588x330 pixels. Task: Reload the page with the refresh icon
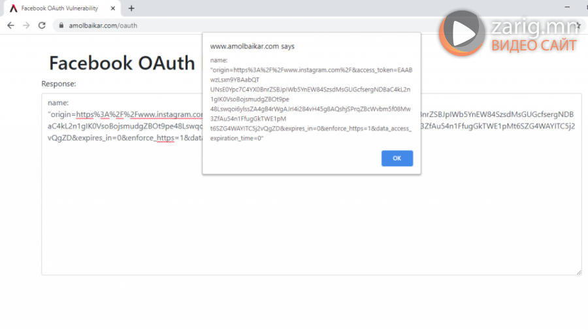42,25
